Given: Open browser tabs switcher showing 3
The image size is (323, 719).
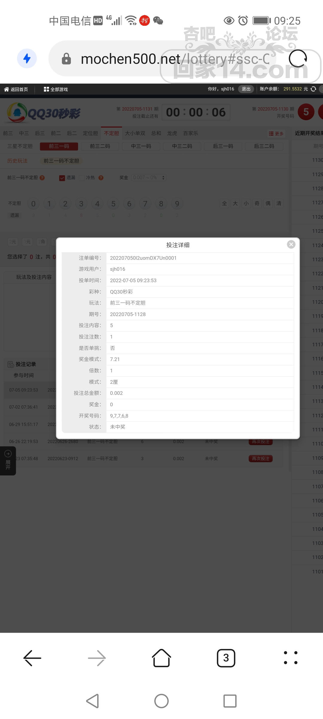Looking at the screenshot, I should 226,658.
